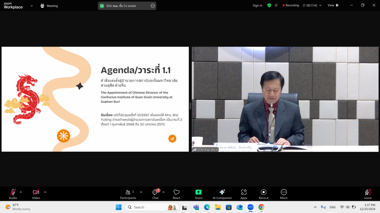This screenshot has width=380, height=213.
Task: Click the Sign in link
Action: coord(257,6)
